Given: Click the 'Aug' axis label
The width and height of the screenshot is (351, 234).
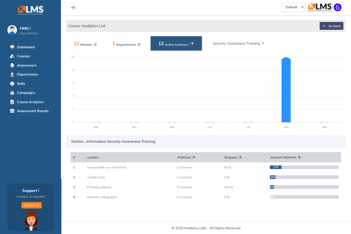Looking at the screenshot, I should [x=286, y=127].
